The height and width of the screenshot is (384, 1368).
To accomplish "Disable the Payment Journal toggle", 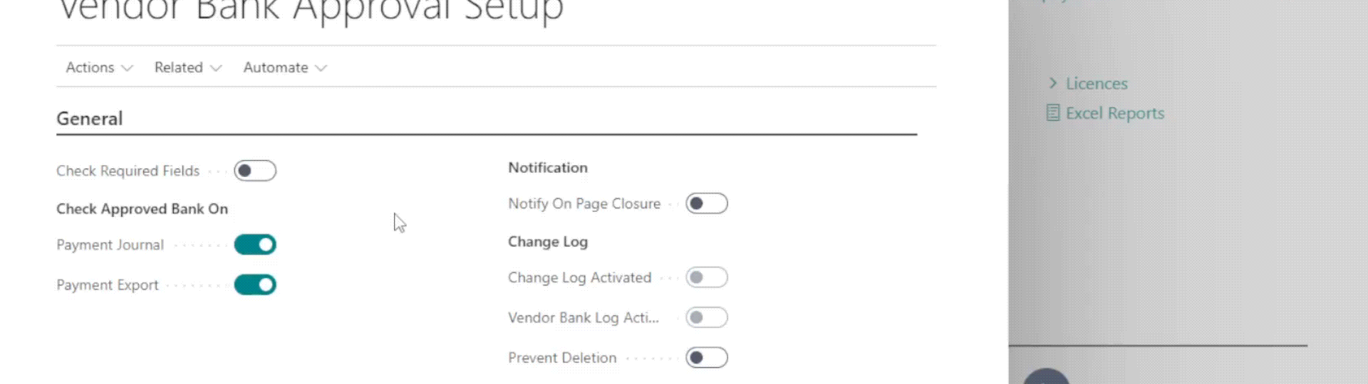I will [x=255, y=245].
